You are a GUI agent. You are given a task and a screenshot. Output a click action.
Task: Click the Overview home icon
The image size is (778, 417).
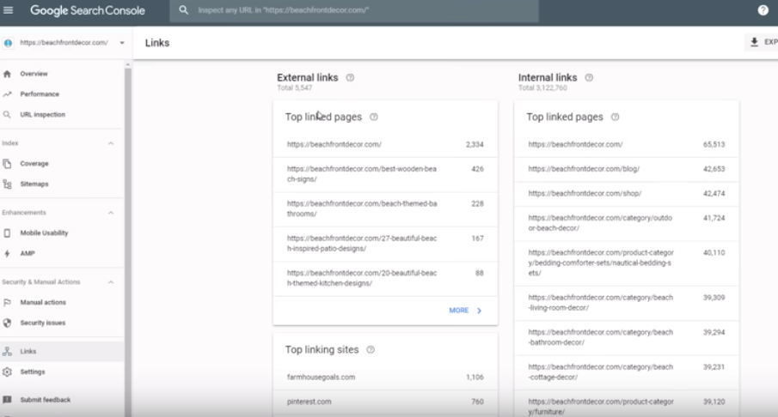pyautogui.click(x=7, y=74)
